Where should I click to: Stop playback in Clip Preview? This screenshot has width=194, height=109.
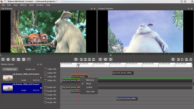(x=76, y=59)
